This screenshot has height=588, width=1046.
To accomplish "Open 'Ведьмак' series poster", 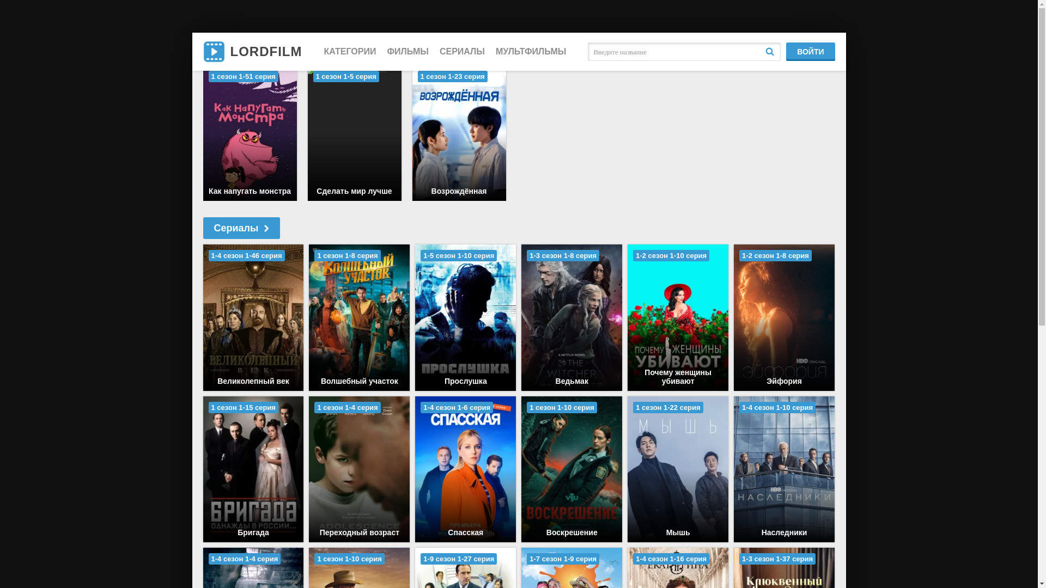I will [x=571, y=317].
